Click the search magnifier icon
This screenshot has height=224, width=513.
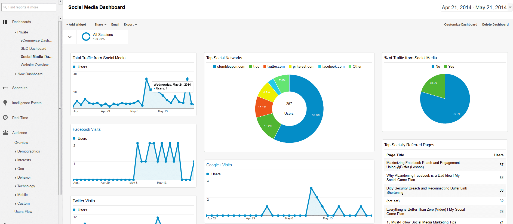5,7
